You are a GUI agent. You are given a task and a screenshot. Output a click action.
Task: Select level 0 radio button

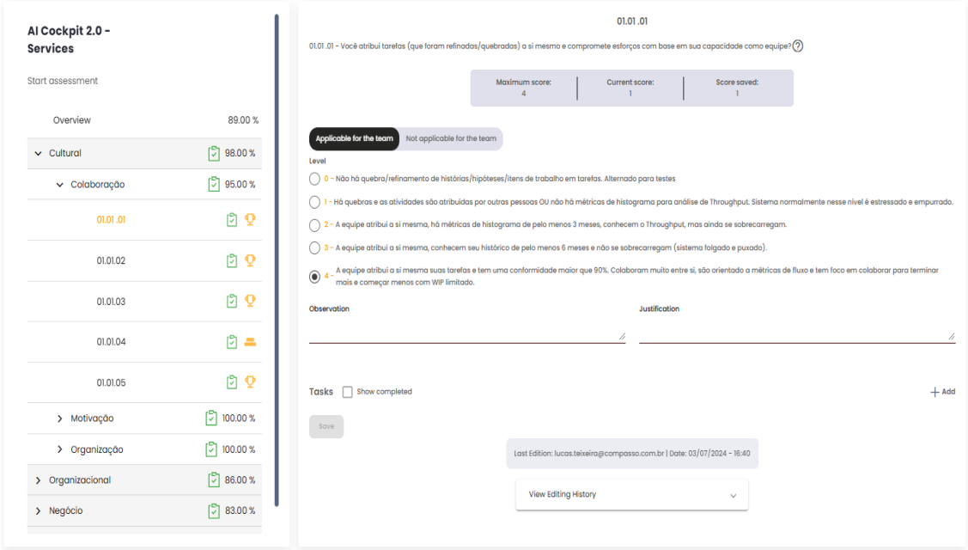pyautogui.click(x=315, y=179)
